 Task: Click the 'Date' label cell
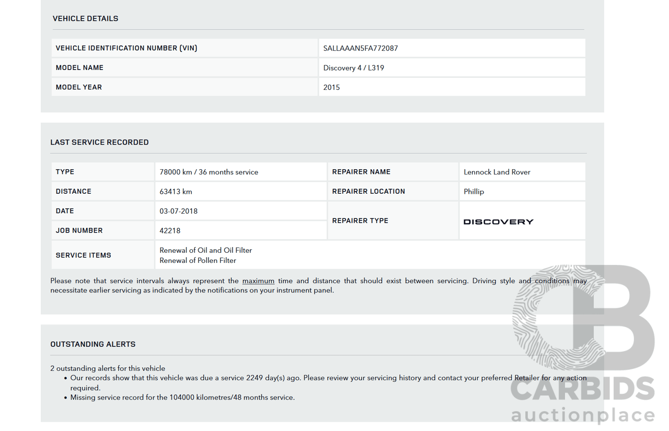click(x=102, y=211)
